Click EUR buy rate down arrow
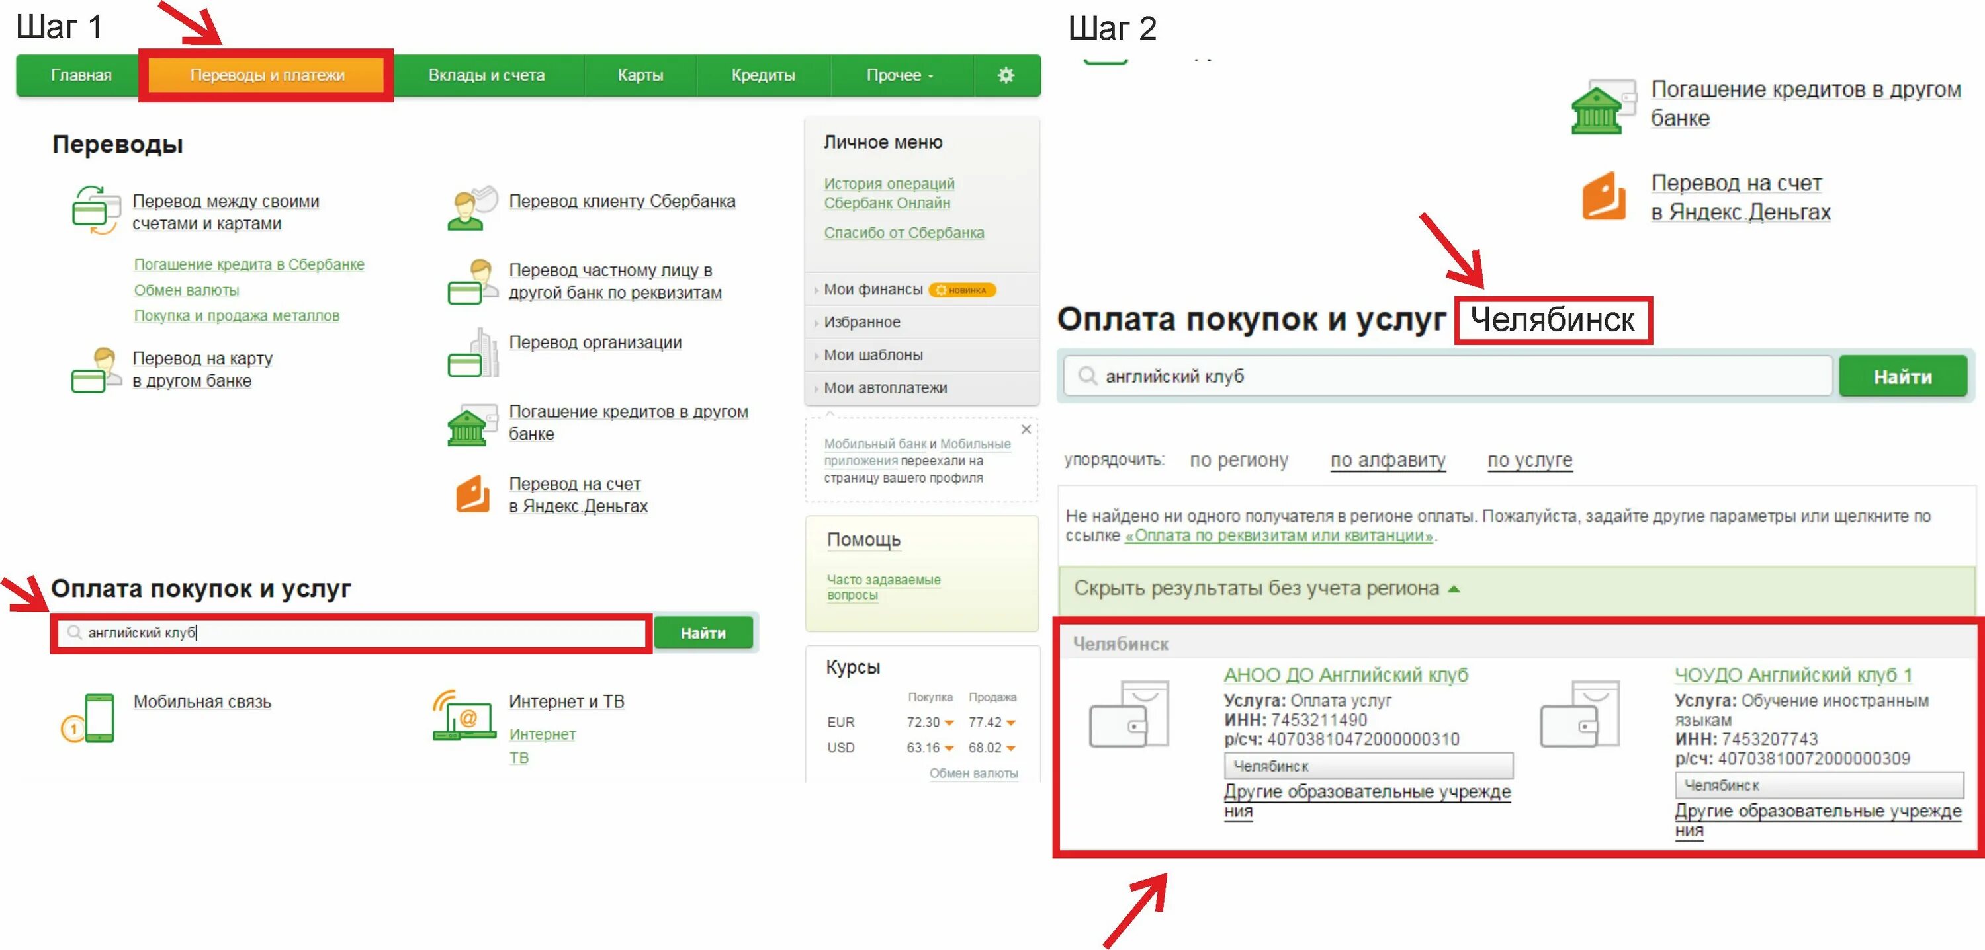Viewport: 1985px width, 950px height. (949, 722)
